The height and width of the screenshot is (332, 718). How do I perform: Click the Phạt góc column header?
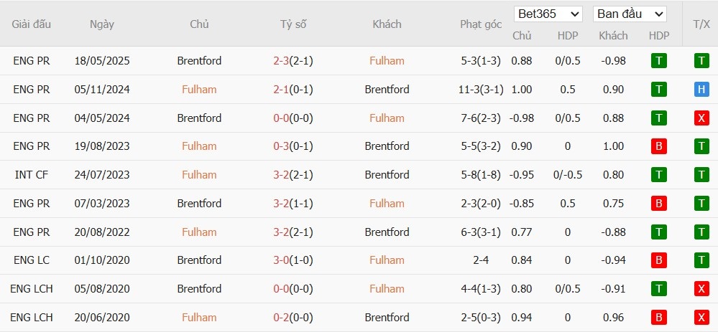click(x=481, y=24)
